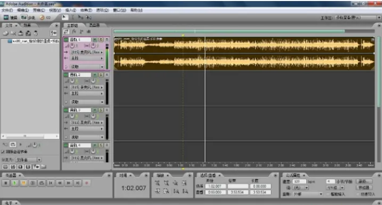Mute track 音轨 2
Image resolution: width=382 pixels, height=205 pixels.
pyautogui.click(x=95, y=74)
